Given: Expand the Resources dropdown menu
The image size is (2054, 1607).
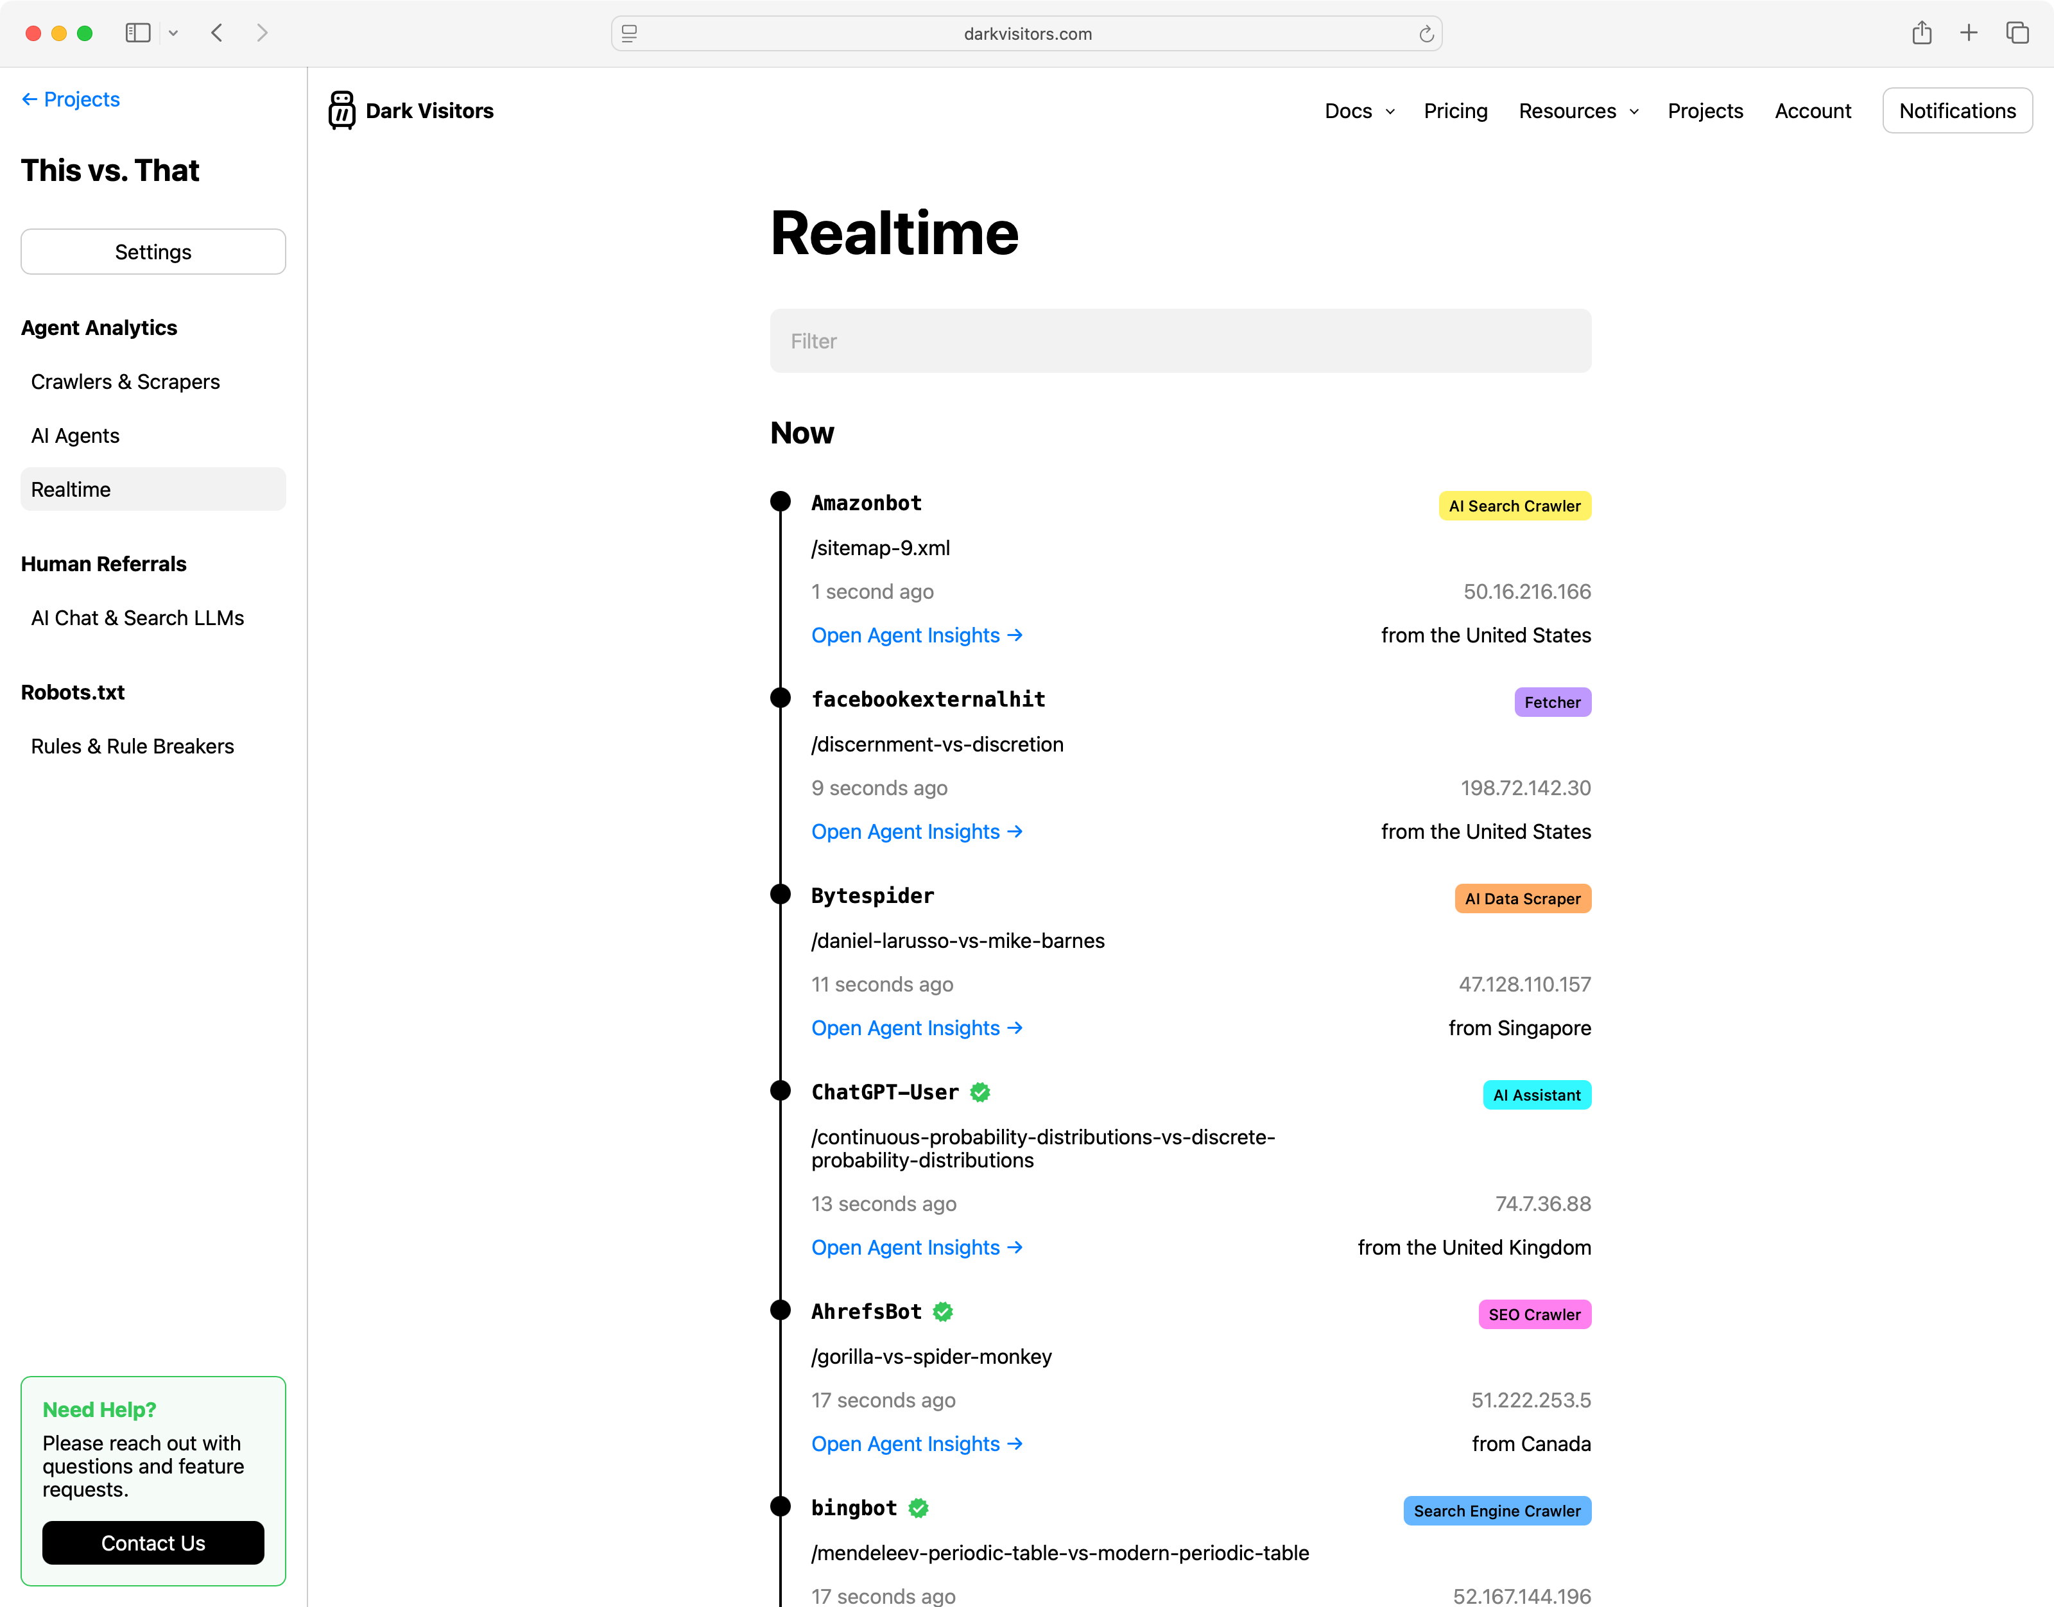Looking at the screenshot, I should click(1578, 111).
